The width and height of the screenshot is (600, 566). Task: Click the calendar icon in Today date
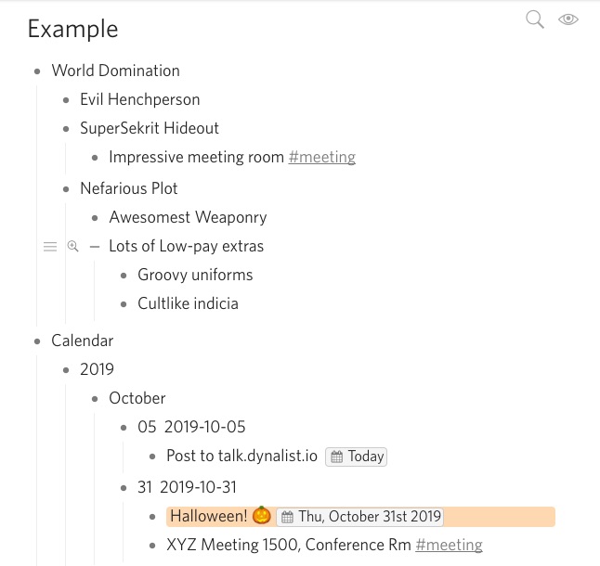click(337, 457)
